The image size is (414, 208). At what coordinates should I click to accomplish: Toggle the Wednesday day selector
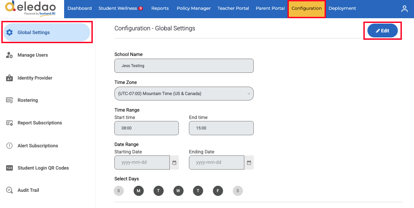coord(178,191)
